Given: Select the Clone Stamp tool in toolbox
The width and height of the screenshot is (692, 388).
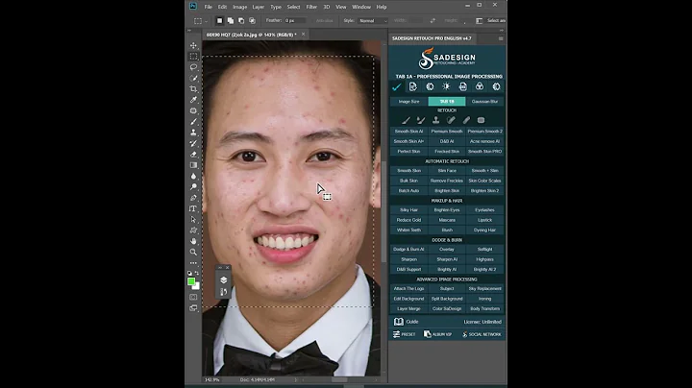Looking at the screenshot, I should [x=193, y=133].
